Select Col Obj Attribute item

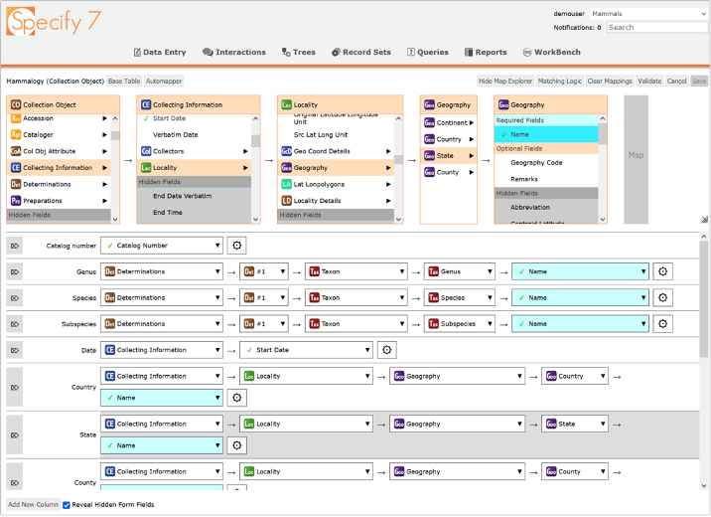point(59,151)
